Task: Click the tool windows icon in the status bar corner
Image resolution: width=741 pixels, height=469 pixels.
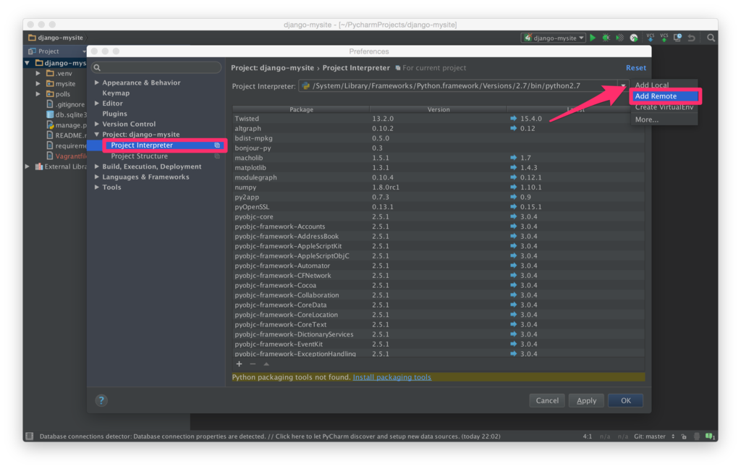Action: pos(29,436)
